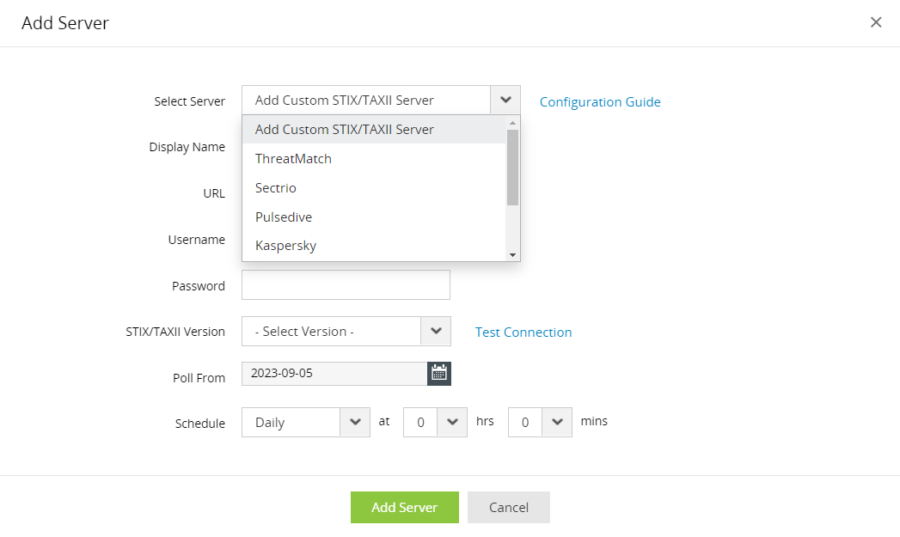
Task: Select Sectrio in the dropdown list
Action: point(276,188)
